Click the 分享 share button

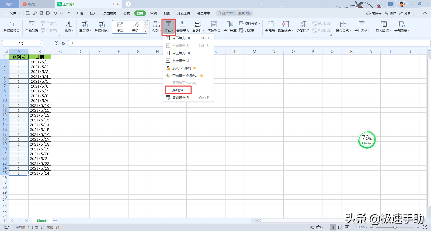pos(405,13)
